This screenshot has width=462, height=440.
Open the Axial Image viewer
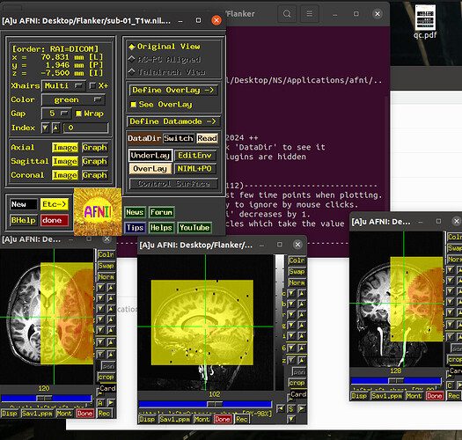click(65, 147)
